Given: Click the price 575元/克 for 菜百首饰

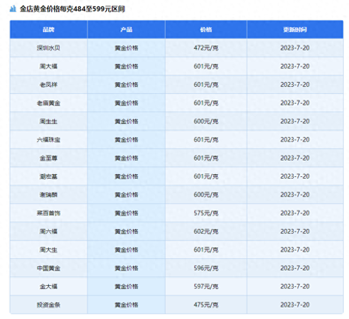Looking at the screenshot, I should (x=206, y=213).
